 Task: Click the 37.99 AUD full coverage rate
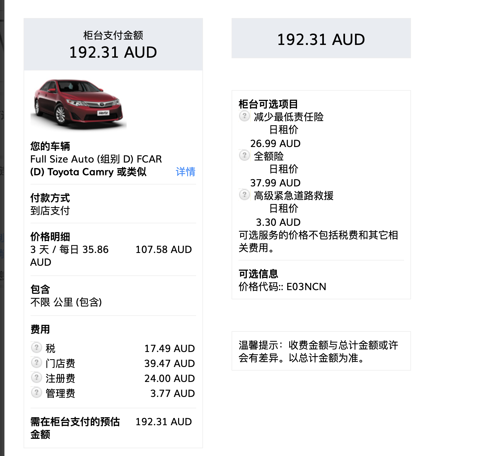pos(275,183)
